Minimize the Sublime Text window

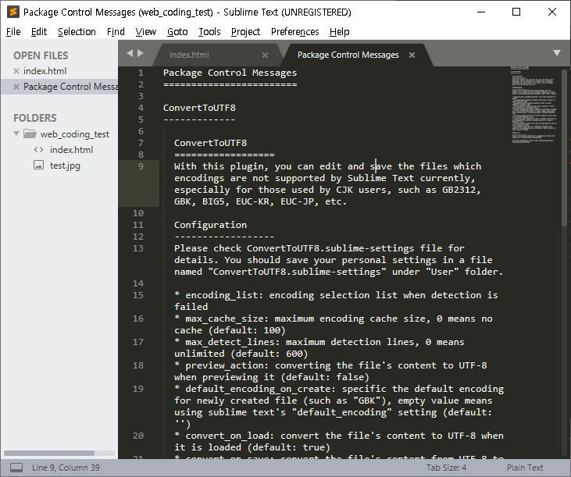click(x=481, y=12)
